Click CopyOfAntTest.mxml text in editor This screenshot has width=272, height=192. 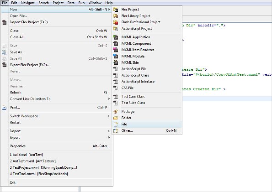point(237,74)
